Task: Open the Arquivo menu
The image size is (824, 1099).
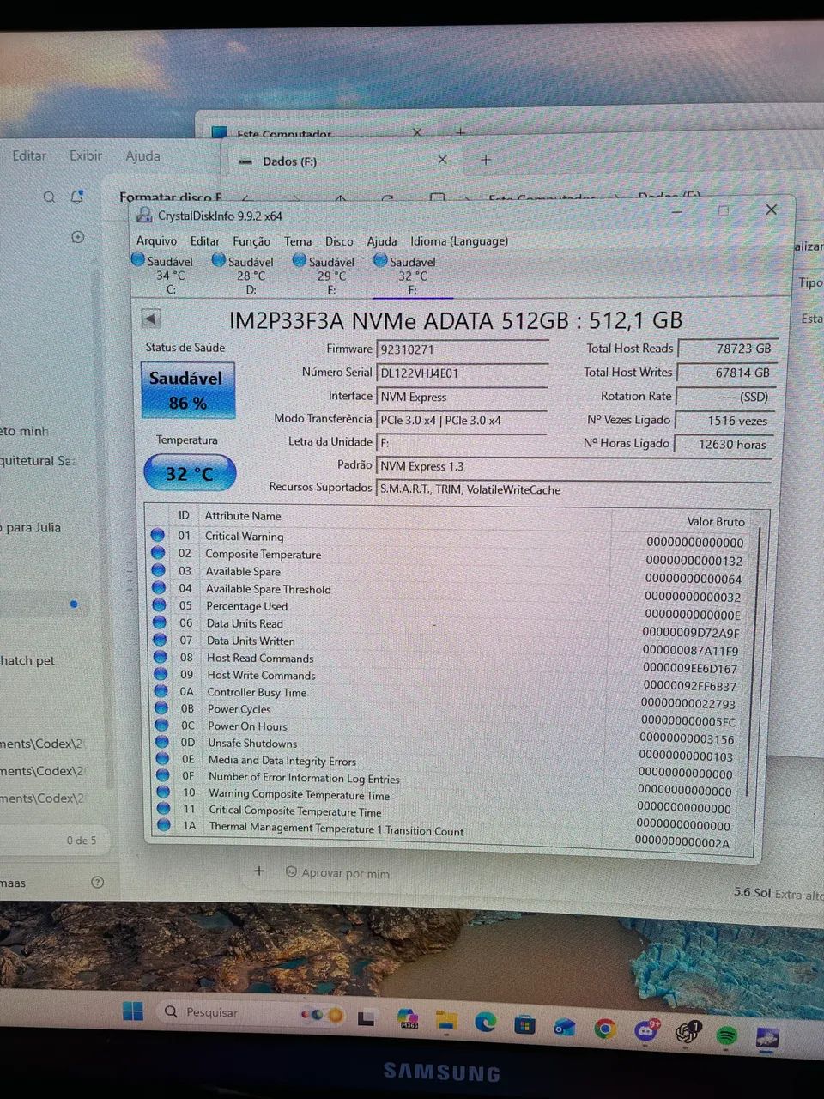Action: tap(156, 241)
